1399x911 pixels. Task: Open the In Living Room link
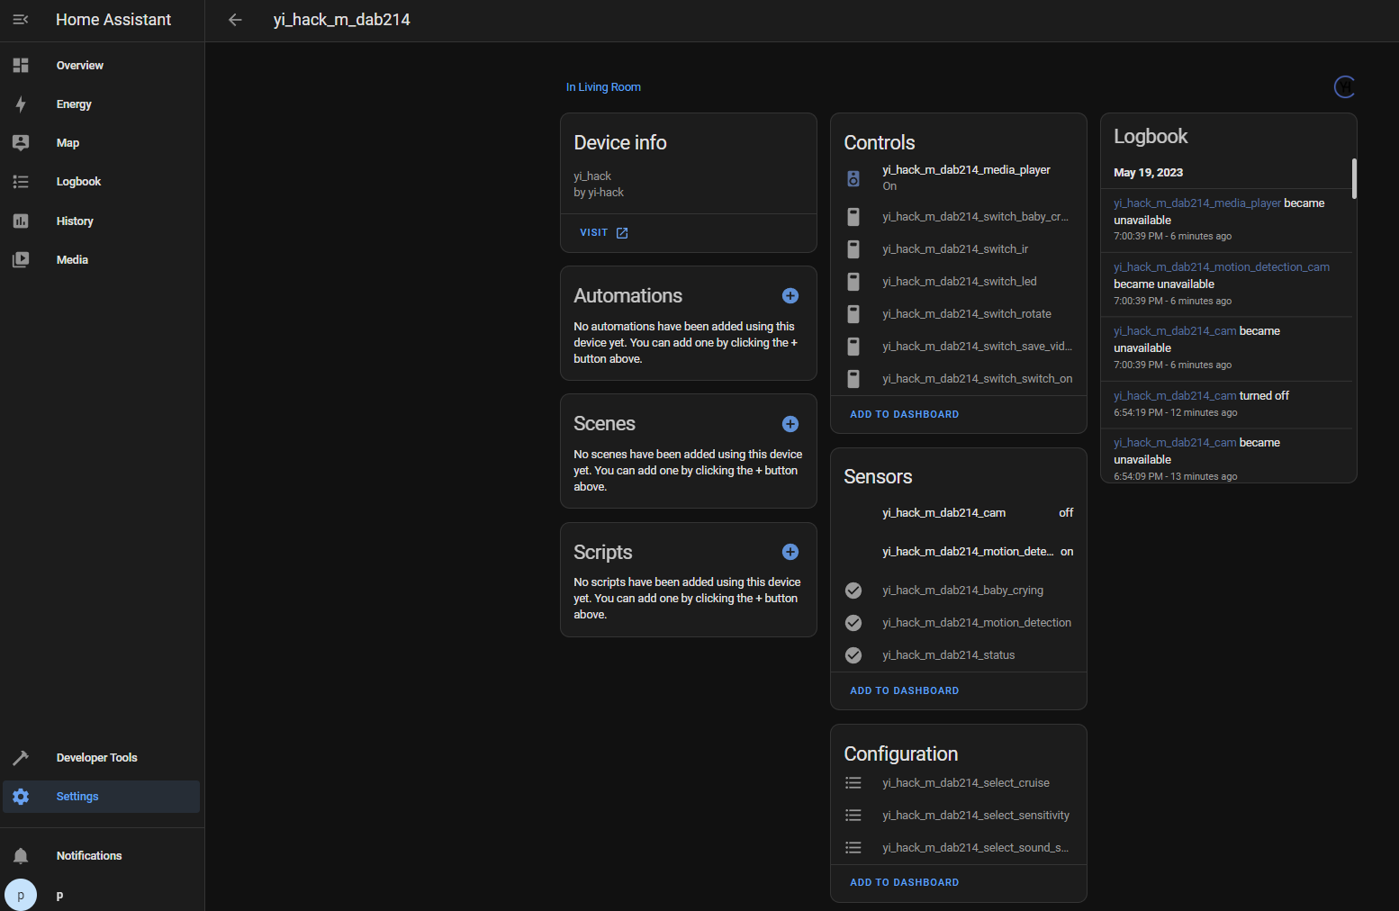(603, 86)
